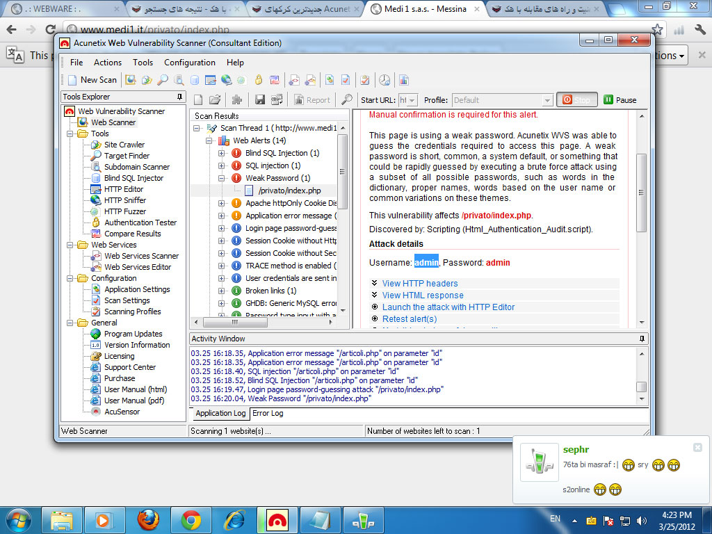Select AcuSensor in Tools Explorer tree

tap(122, 412)
